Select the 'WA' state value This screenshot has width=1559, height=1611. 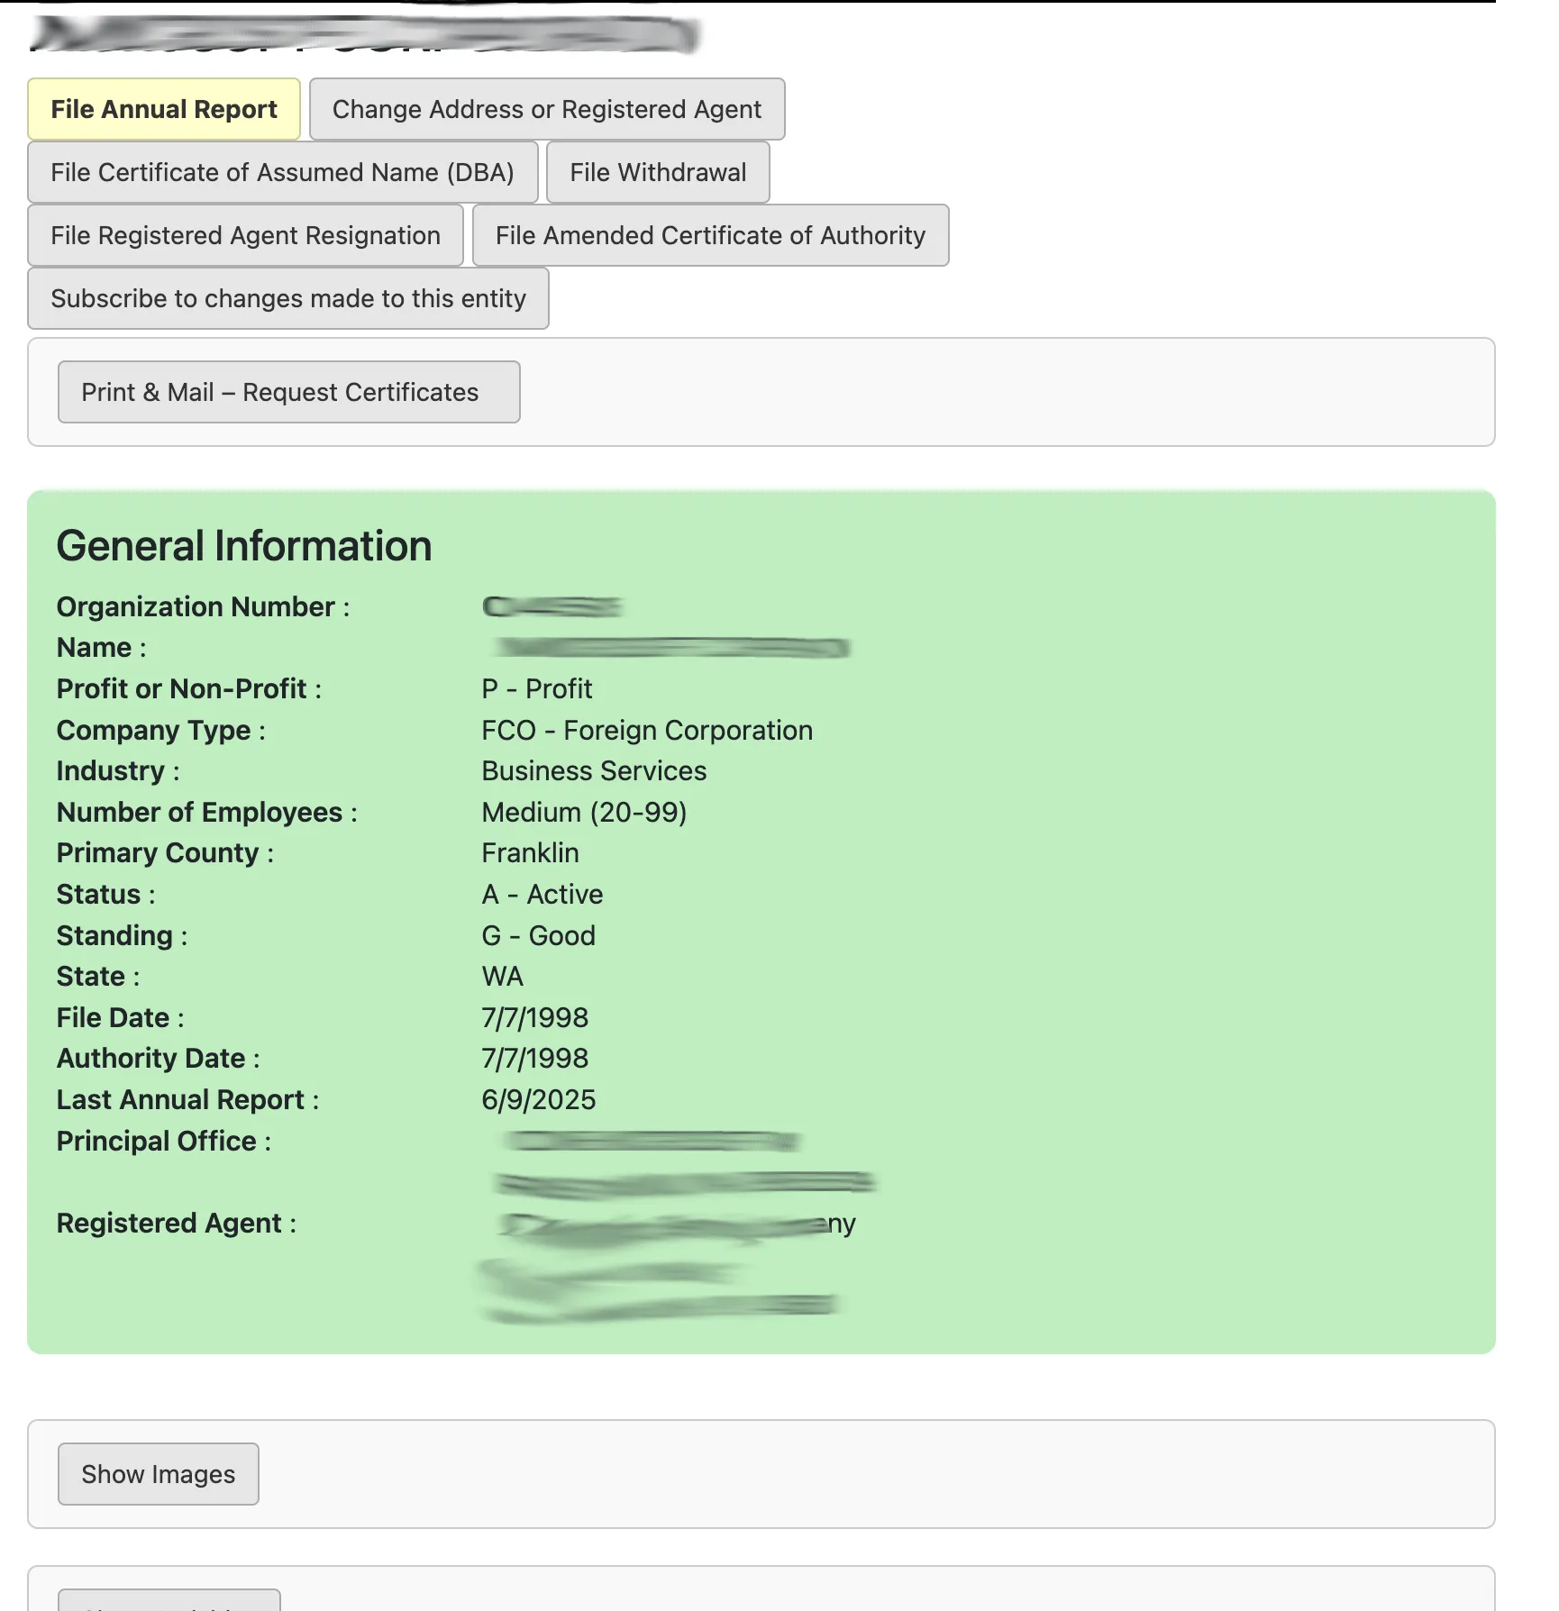(x=502, y=976)
